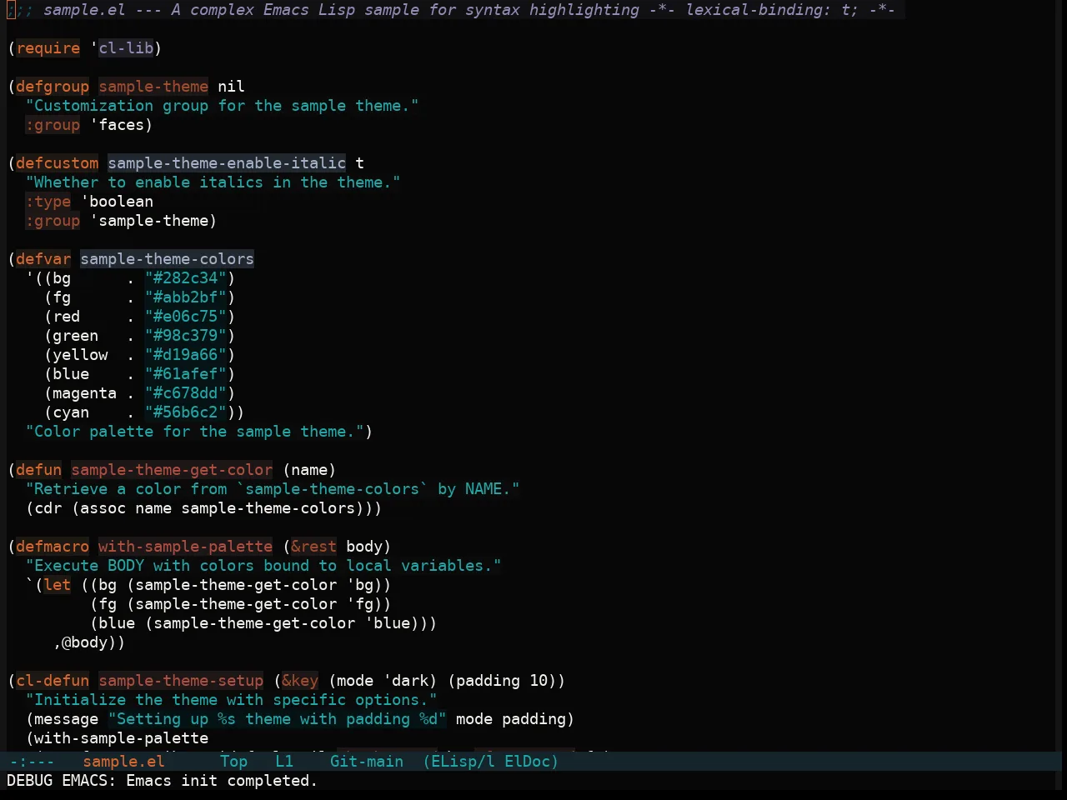Click the "#abb2bf" color string

(185, 297)
